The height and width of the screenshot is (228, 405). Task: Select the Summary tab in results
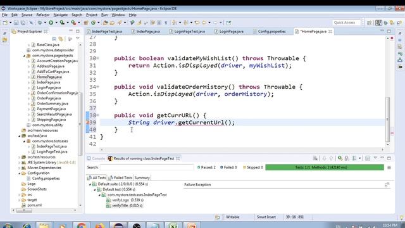coord(142,178)
